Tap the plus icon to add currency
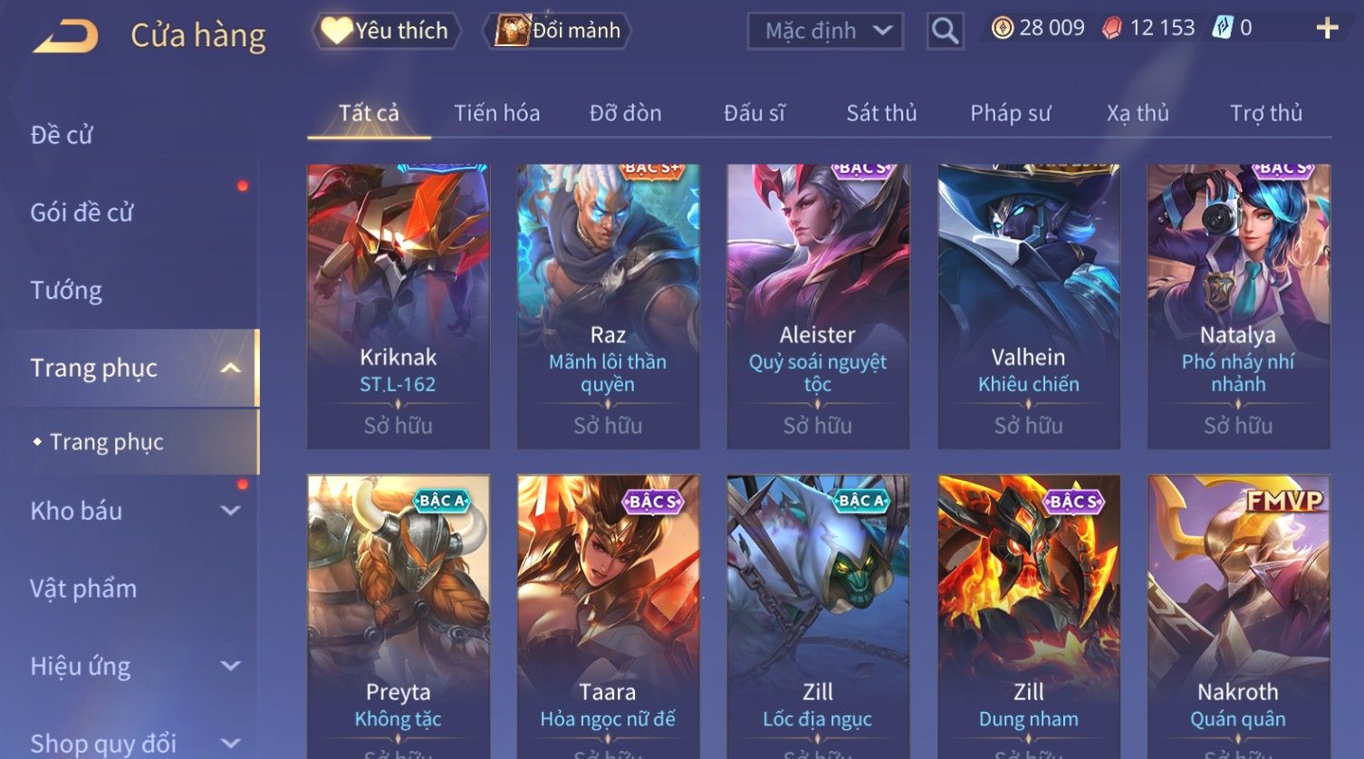 coord(1327,29)
